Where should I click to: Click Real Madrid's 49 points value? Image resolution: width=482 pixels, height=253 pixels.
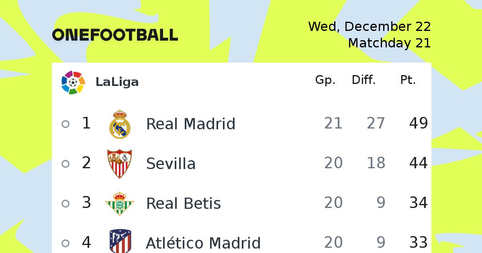(x=419, y=123)
